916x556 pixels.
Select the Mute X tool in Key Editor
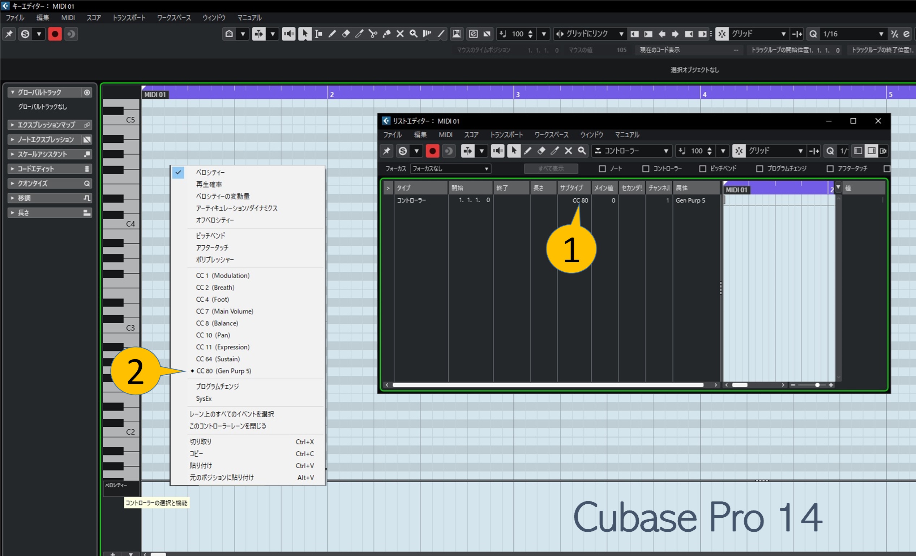pos(400,34)
